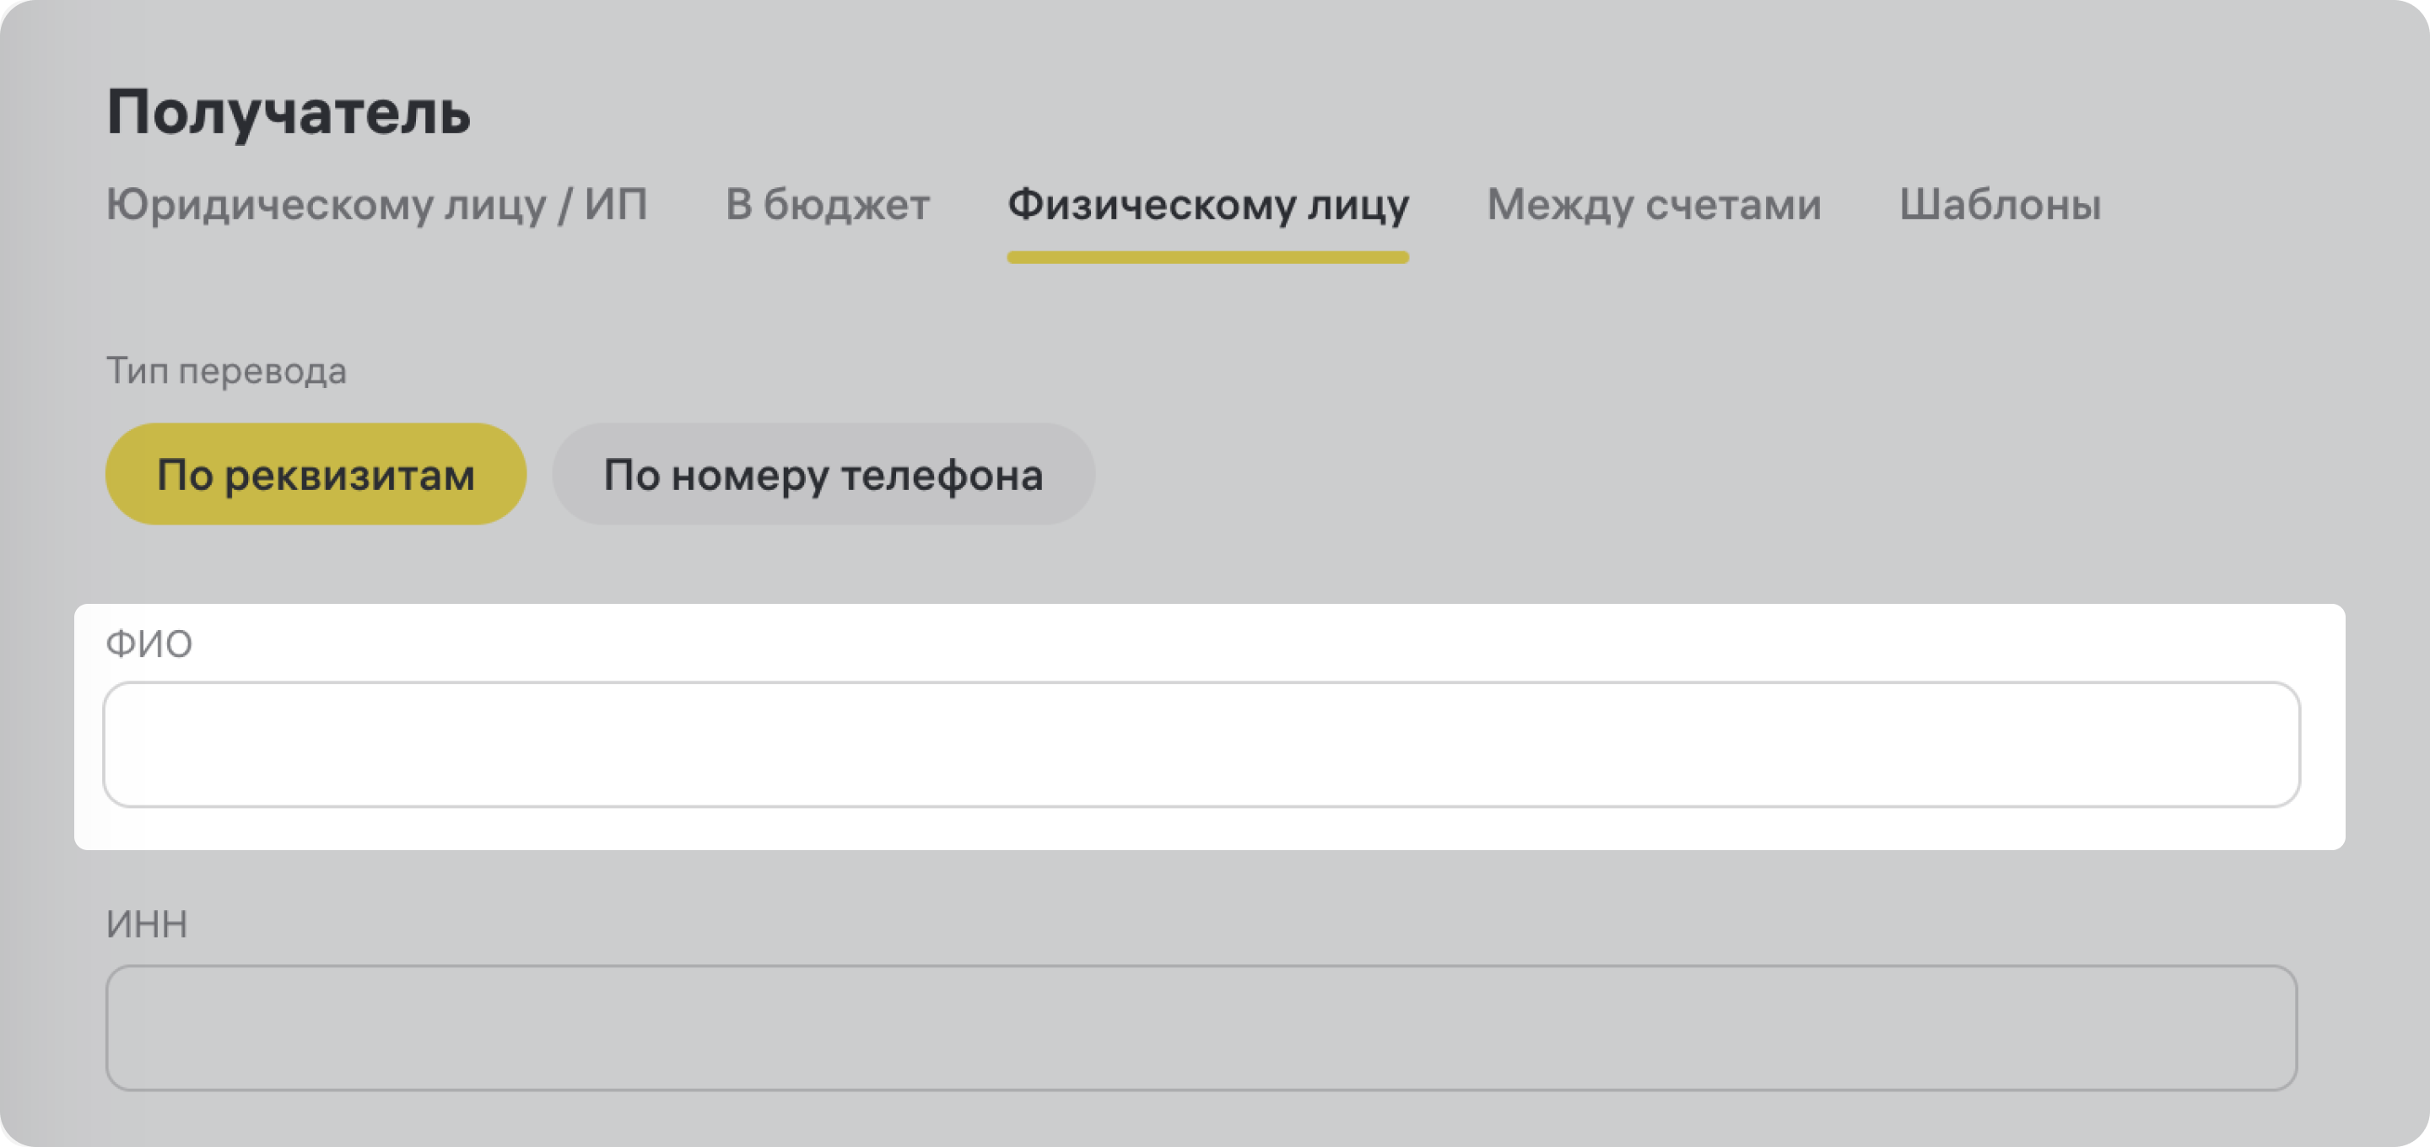Place cursor in the highlighted recipient name box
Screen dimensions: 2430x1147
click(x=1201, y=744)
